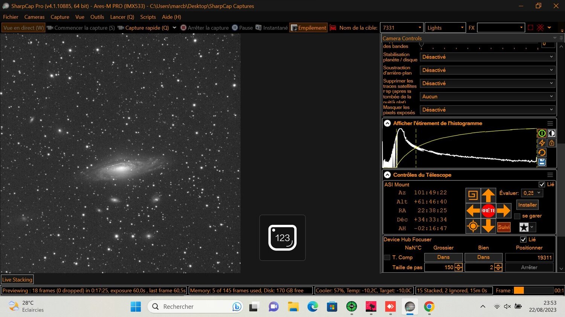The width and height of the screenshot is (565, 317).
Task: Click inside the histogram stretch graph
Action: click(x=460, y=148)
